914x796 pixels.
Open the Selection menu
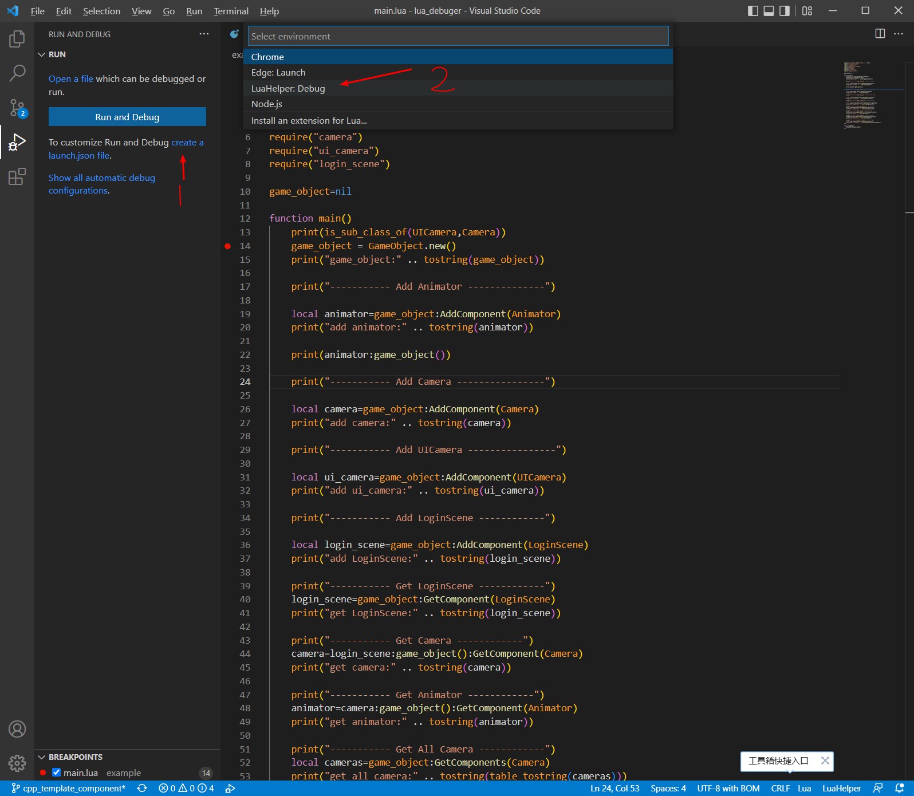pyautogui.click(x=101, y=11)
